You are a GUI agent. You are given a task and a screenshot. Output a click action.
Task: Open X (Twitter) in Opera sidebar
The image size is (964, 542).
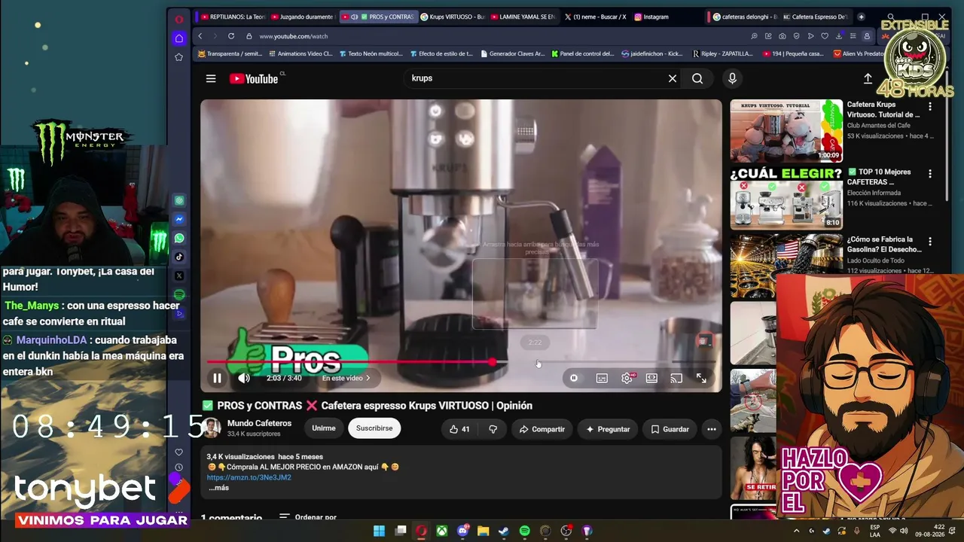(179, 276)
